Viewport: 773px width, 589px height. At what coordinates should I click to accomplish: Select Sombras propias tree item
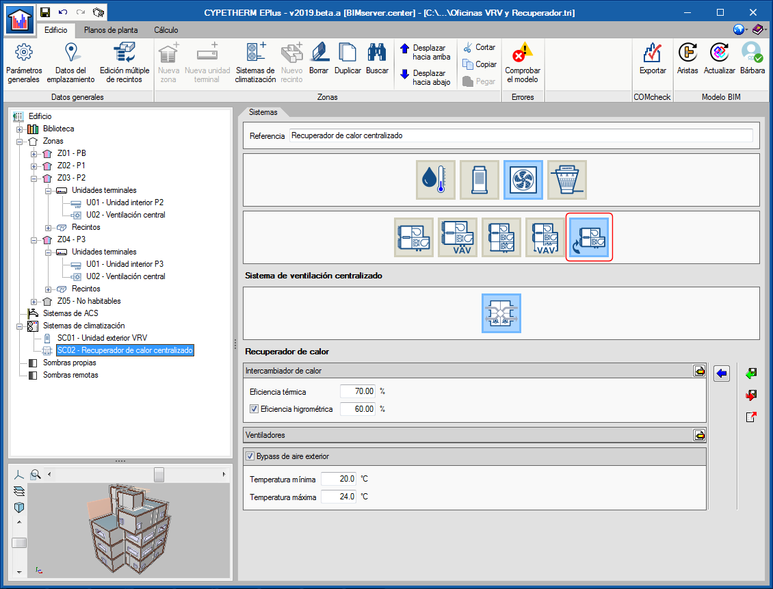pyautogui.click(x=70, y=363)
